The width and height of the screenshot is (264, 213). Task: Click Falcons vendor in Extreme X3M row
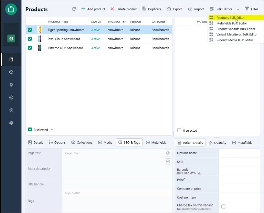(135, 48)
